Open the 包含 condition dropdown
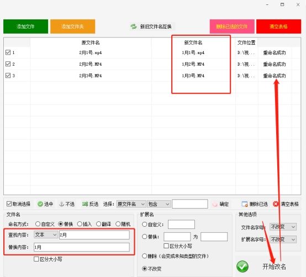The height and width of the screenshot is (277, 306). [159, 204]
